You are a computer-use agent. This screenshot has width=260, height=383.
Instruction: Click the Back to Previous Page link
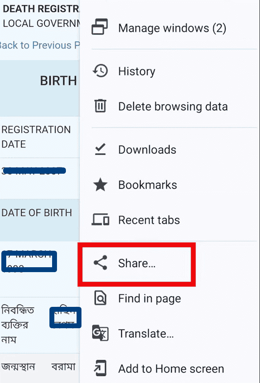coord(38,45)
